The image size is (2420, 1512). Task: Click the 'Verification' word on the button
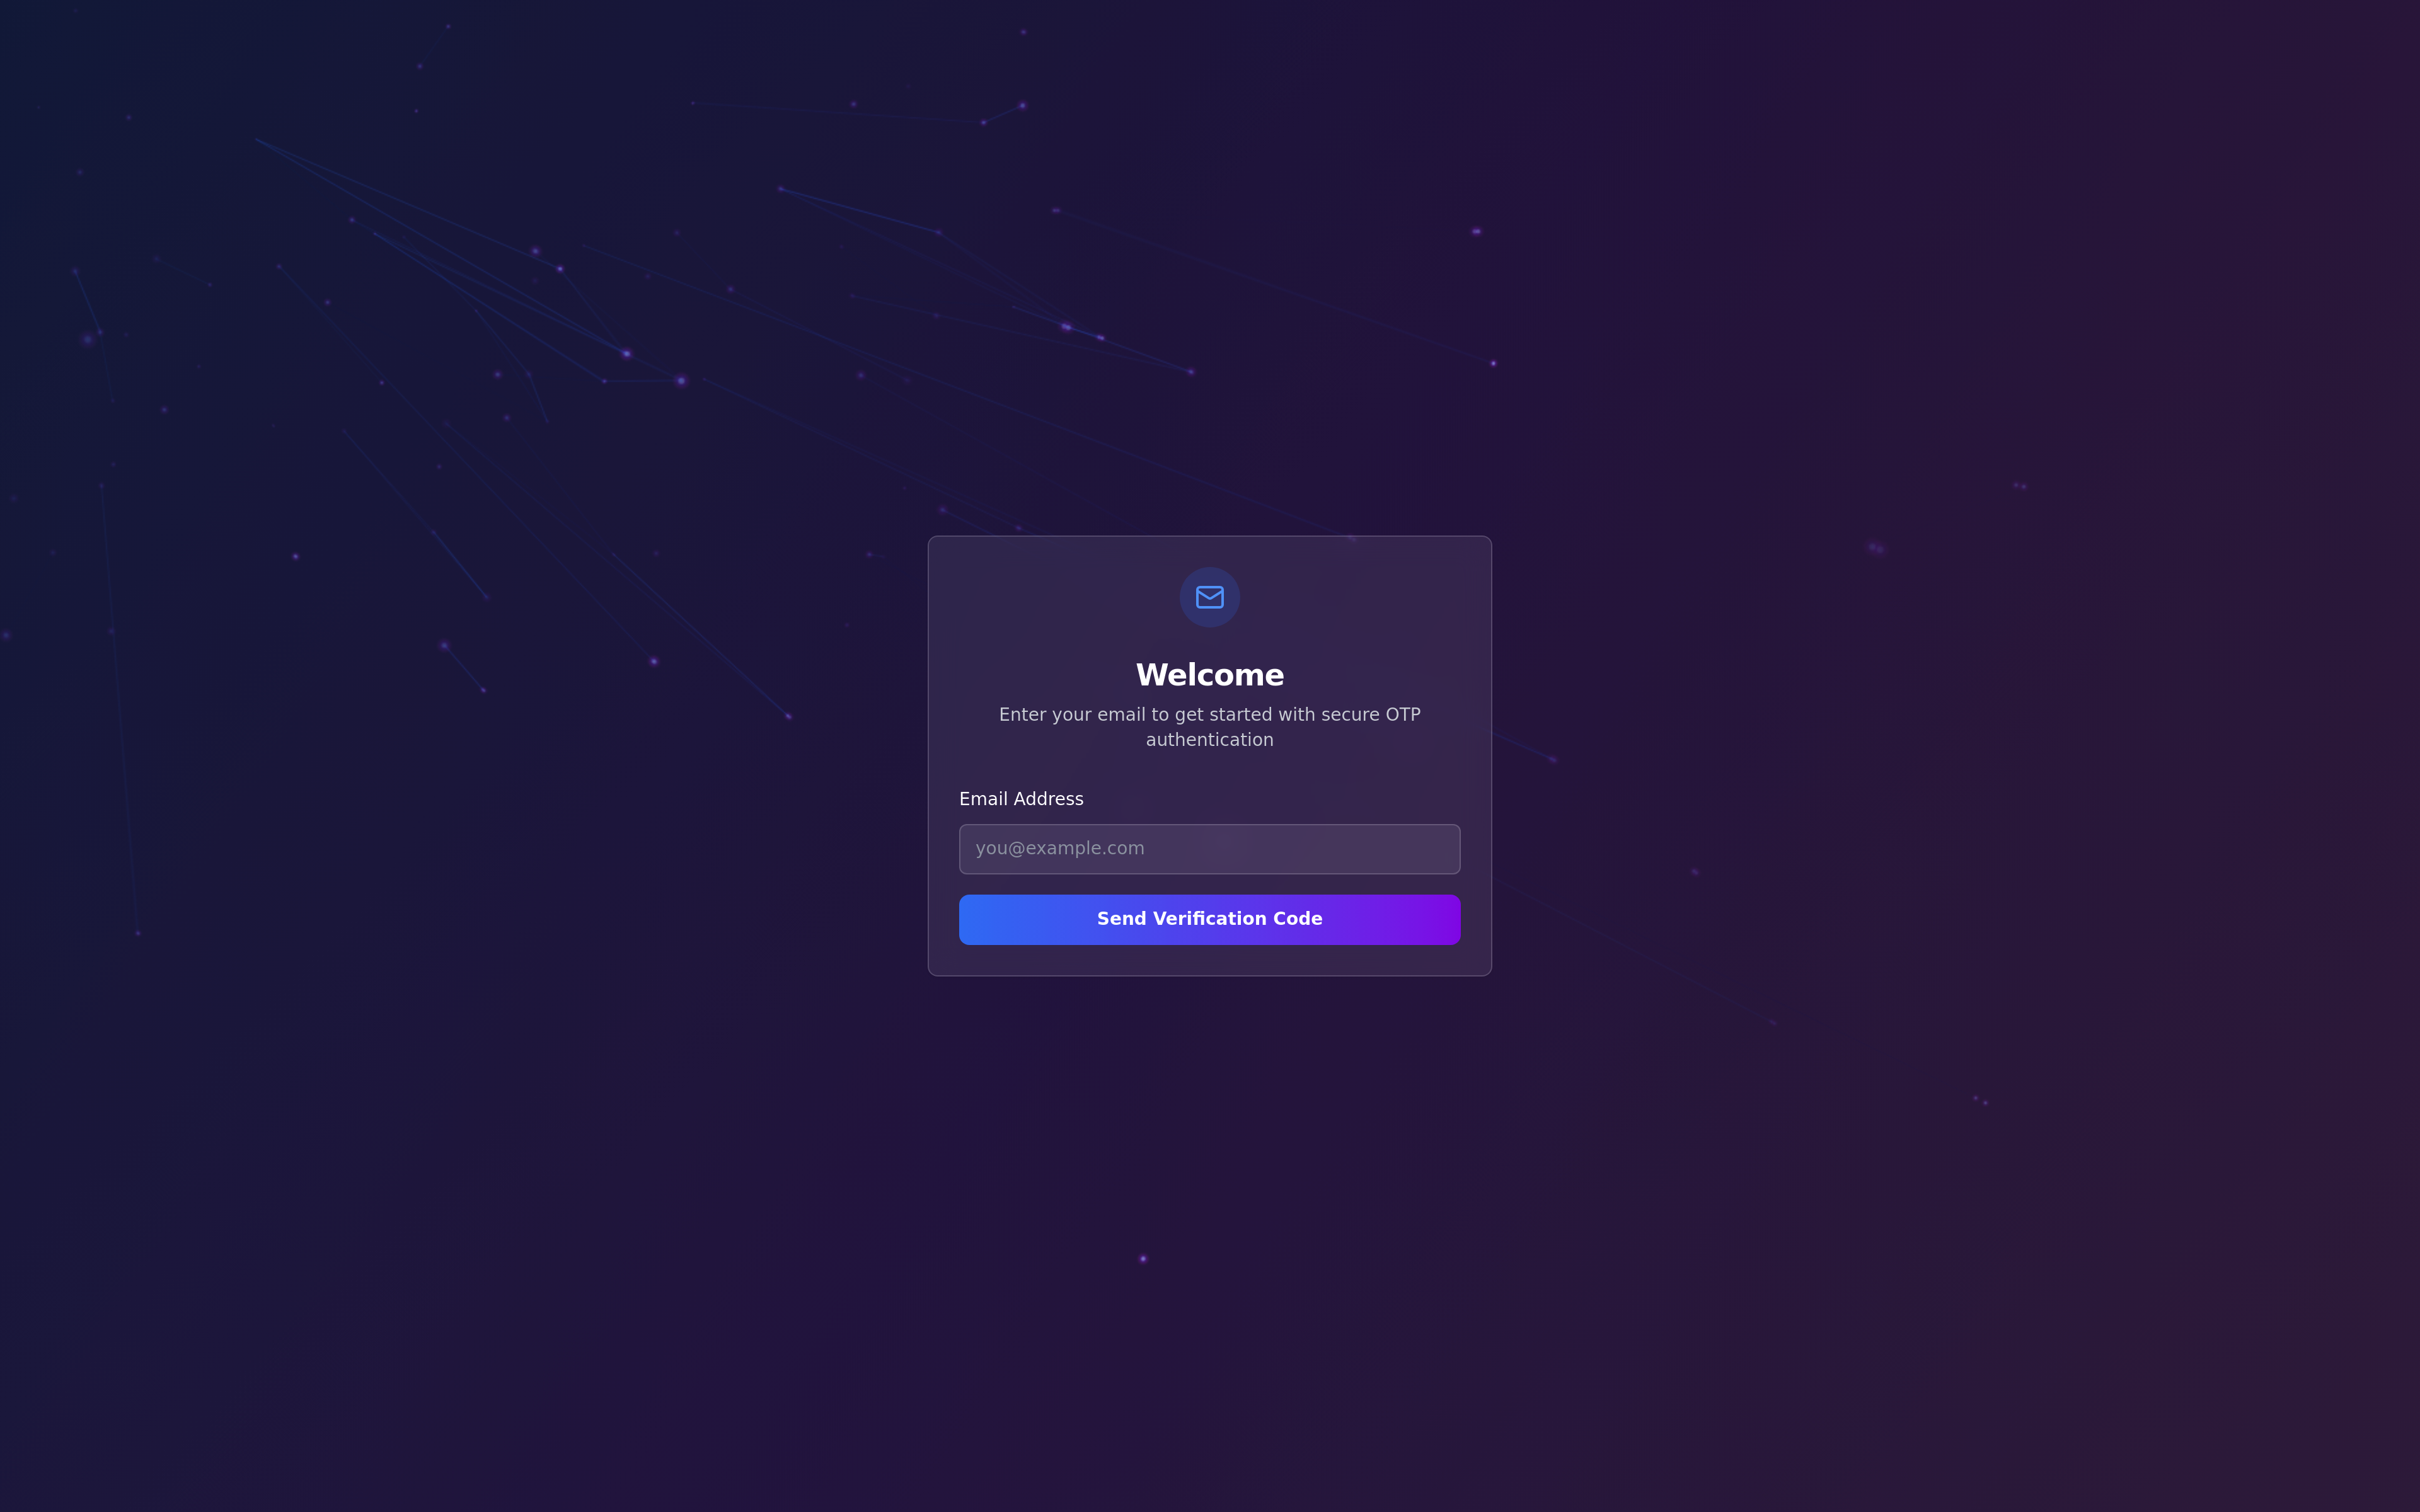(1209, 918)
